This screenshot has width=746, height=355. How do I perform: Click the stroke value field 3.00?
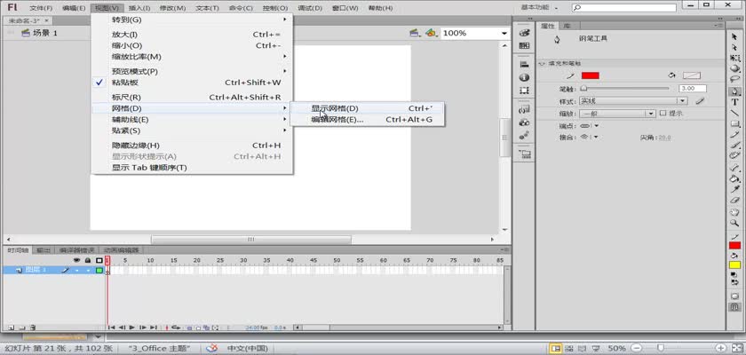693,89
